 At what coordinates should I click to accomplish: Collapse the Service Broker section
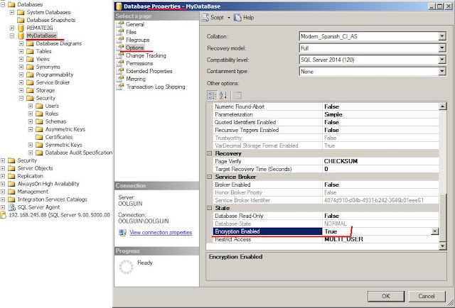click(210, 177)
